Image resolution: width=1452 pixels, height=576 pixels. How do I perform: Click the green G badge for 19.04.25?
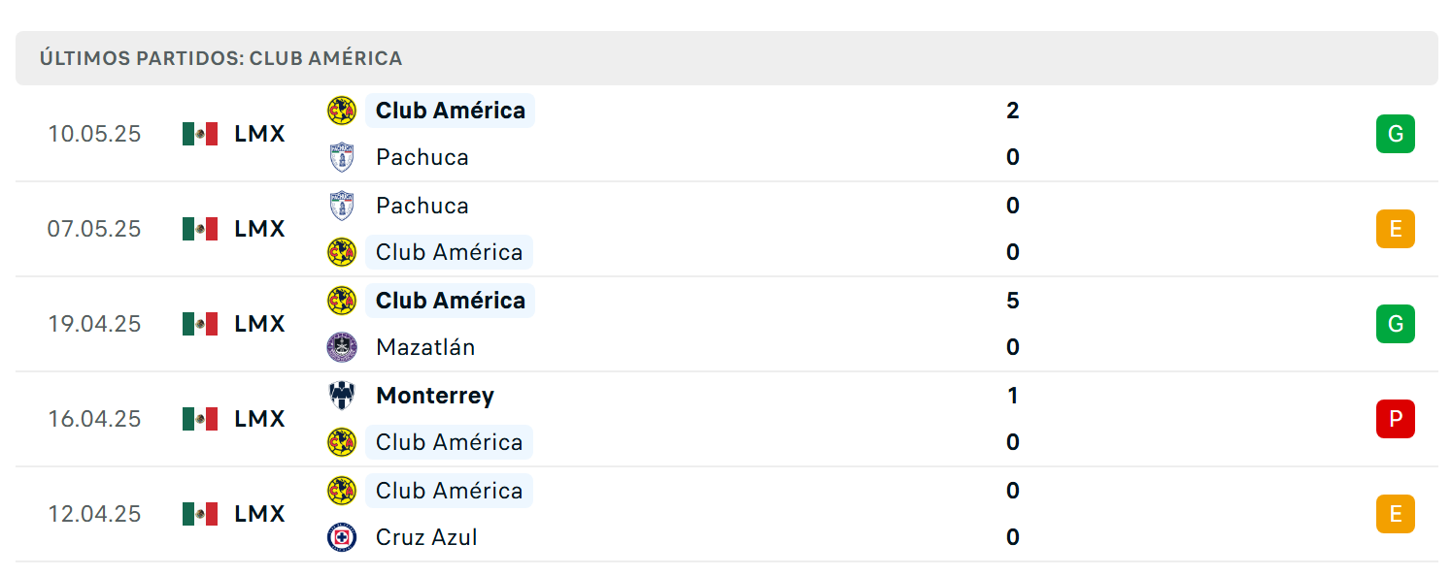click(1396, 324)
